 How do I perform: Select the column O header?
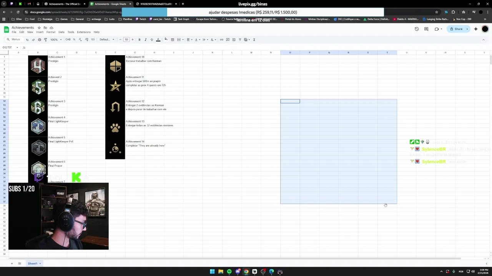click(x=290, y=53)
